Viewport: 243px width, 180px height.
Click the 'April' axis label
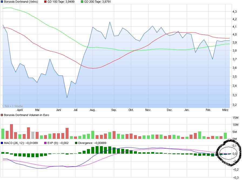tap(20, 110)
